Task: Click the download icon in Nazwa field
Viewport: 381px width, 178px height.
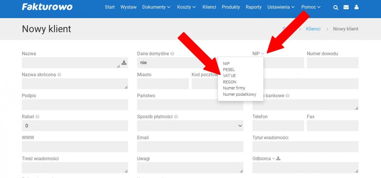Action: (x=124, y=63)
